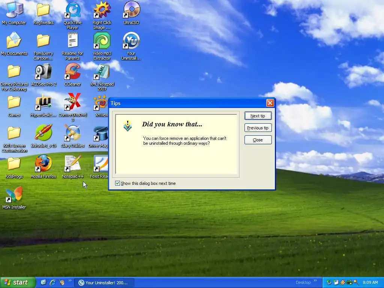Viewport: 384px width, 288px height.
Task: Click the tip text about force remove
Action: [x=184, y=141]
